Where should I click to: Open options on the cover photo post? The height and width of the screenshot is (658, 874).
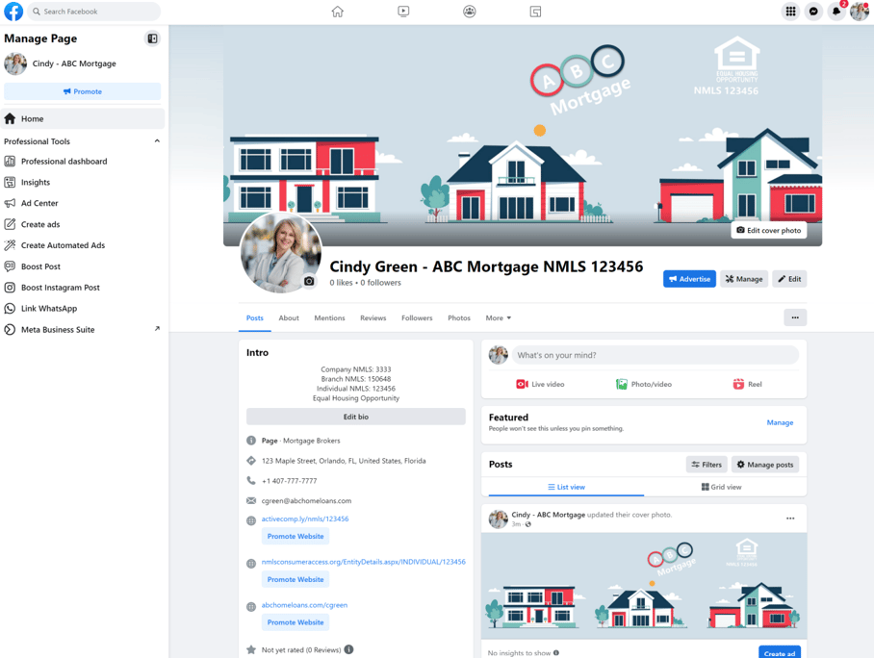(790, 518)
